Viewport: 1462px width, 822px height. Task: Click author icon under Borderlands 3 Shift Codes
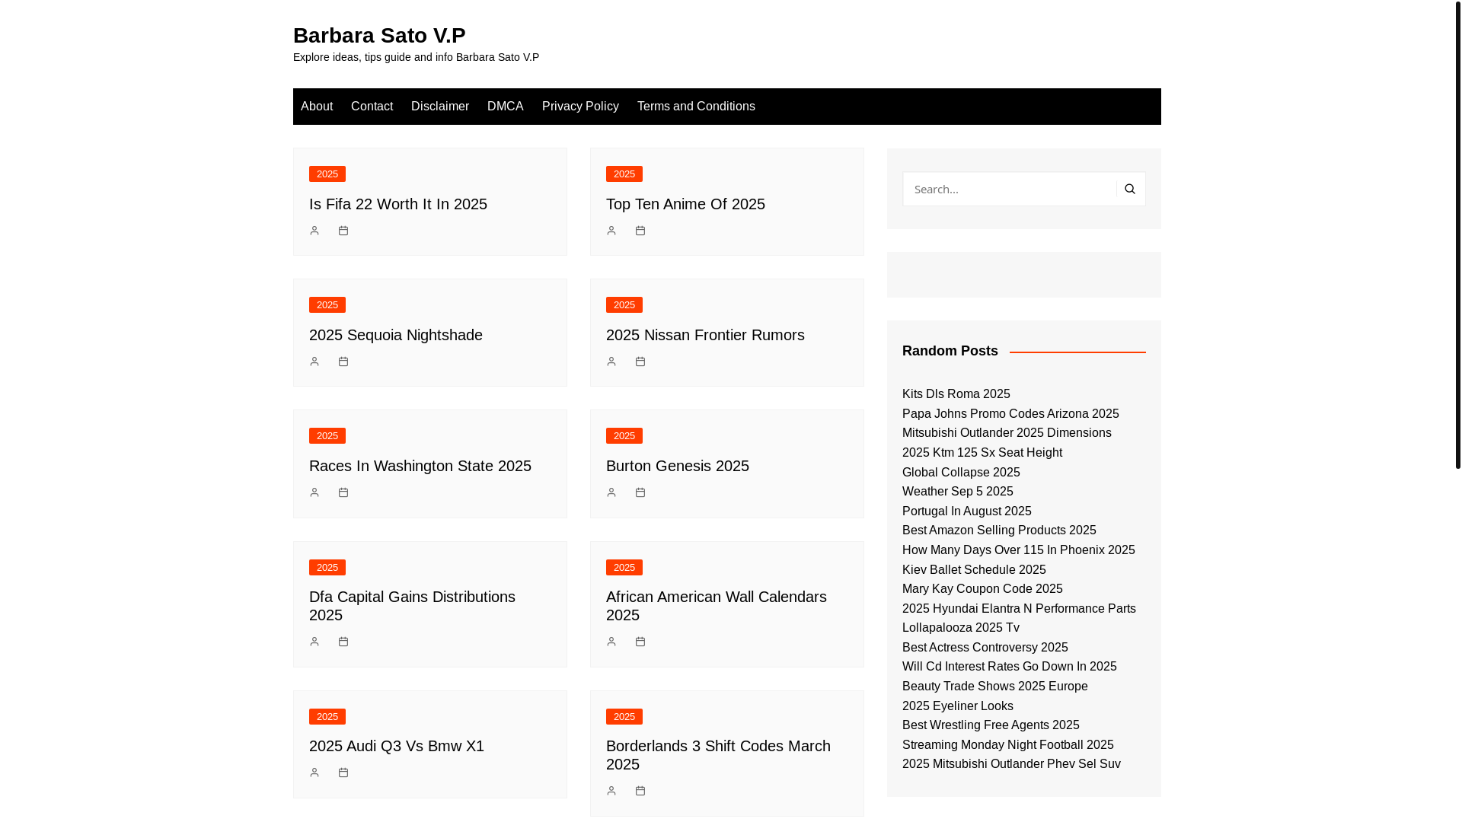tap(611, 791)
